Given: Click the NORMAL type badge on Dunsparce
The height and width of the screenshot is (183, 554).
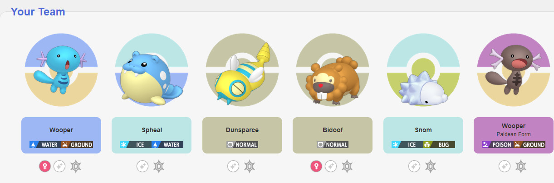Looking at the screenshot, I should (242, 145).
